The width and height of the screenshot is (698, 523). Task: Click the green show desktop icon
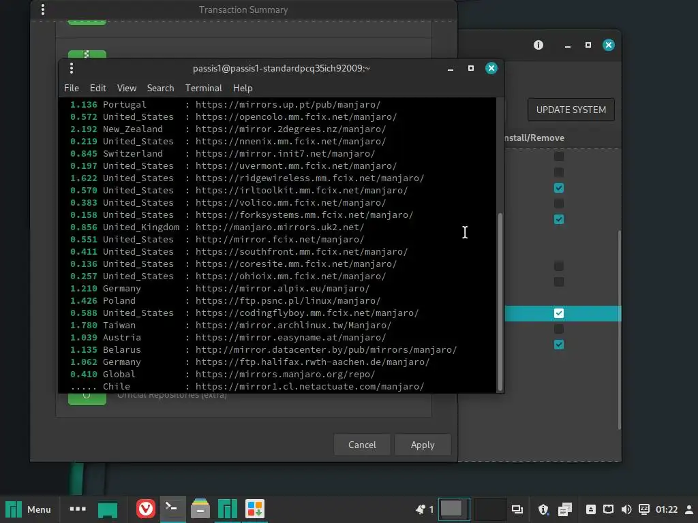tap(108, 509)
